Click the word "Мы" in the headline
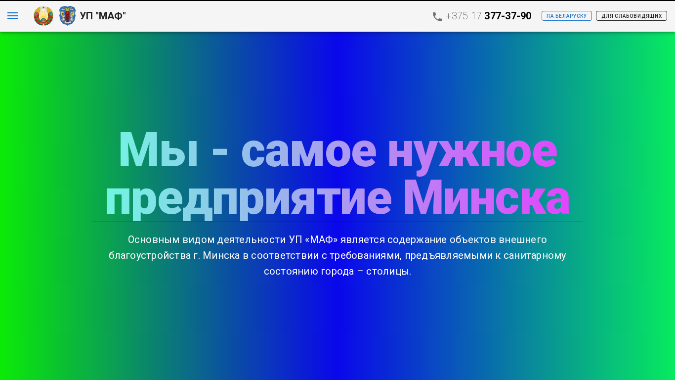 point(158,151)
